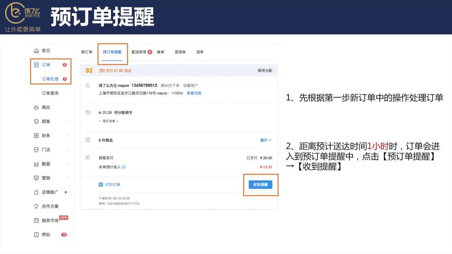Expand the 展开进度 progress dropdown
452x254 pixels.
pyautogui.click(x=110, y=121)
